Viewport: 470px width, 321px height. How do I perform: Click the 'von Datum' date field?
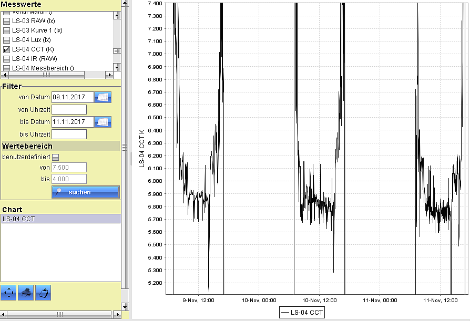tap(72, 97)
